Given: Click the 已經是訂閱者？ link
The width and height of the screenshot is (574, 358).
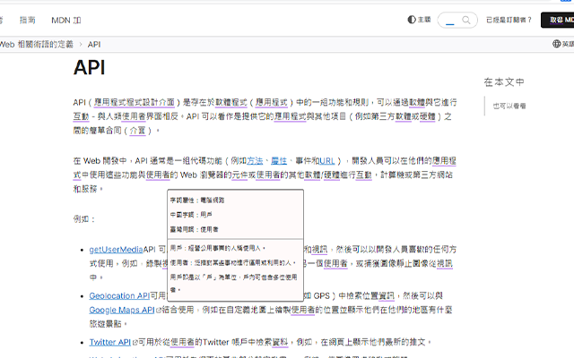Looking at the screenshot, I should [x=509, y=20].
